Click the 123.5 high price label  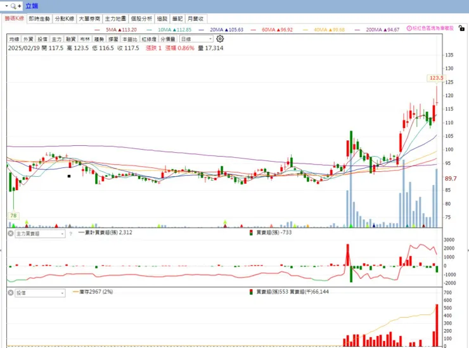(x=437, y=78)
